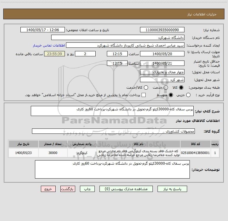Select the خدمت radio button
Image resolution: width=228 pixels, height=221 pixels.
pos(166,88)
